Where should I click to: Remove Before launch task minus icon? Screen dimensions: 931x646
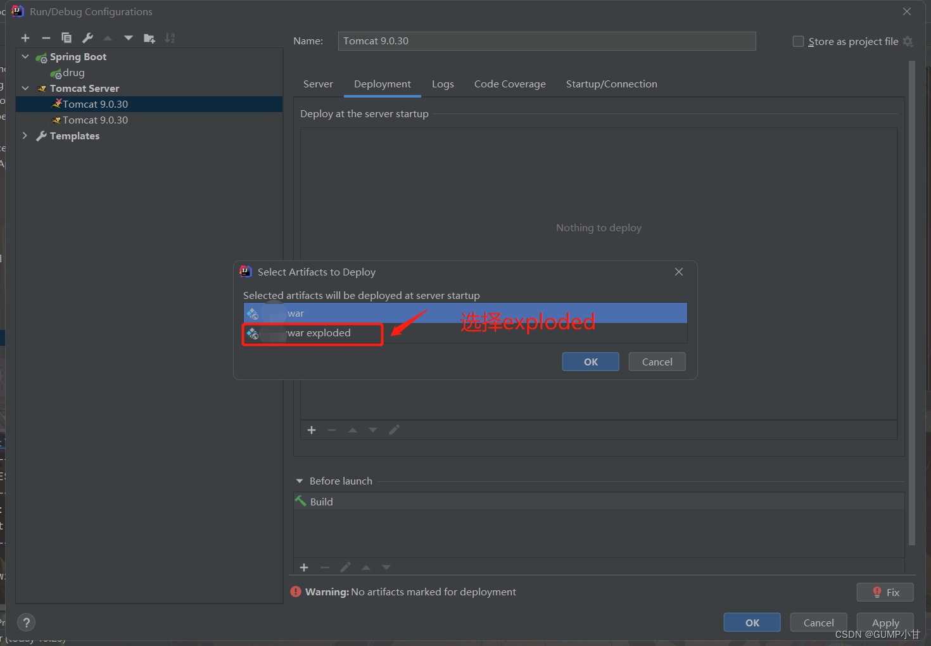point(325,567)
